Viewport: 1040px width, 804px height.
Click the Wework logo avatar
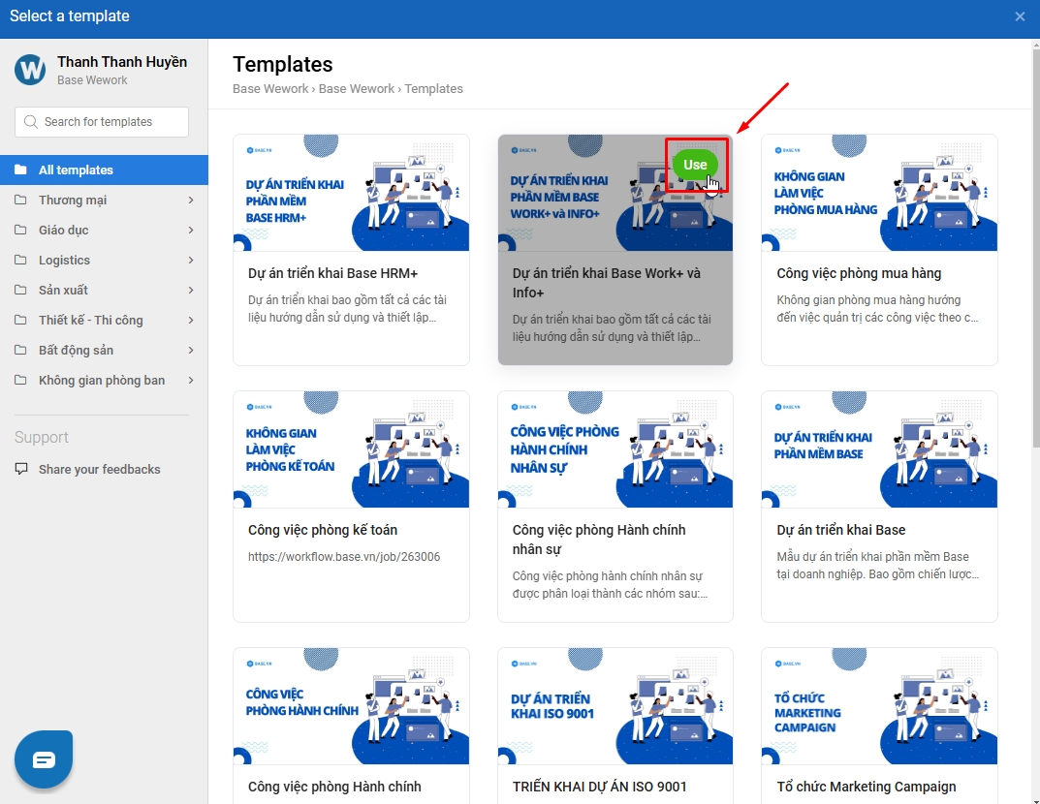click(30, 70)
